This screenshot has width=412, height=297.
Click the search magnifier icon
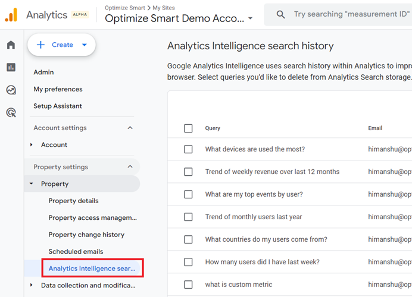[280, 14]
